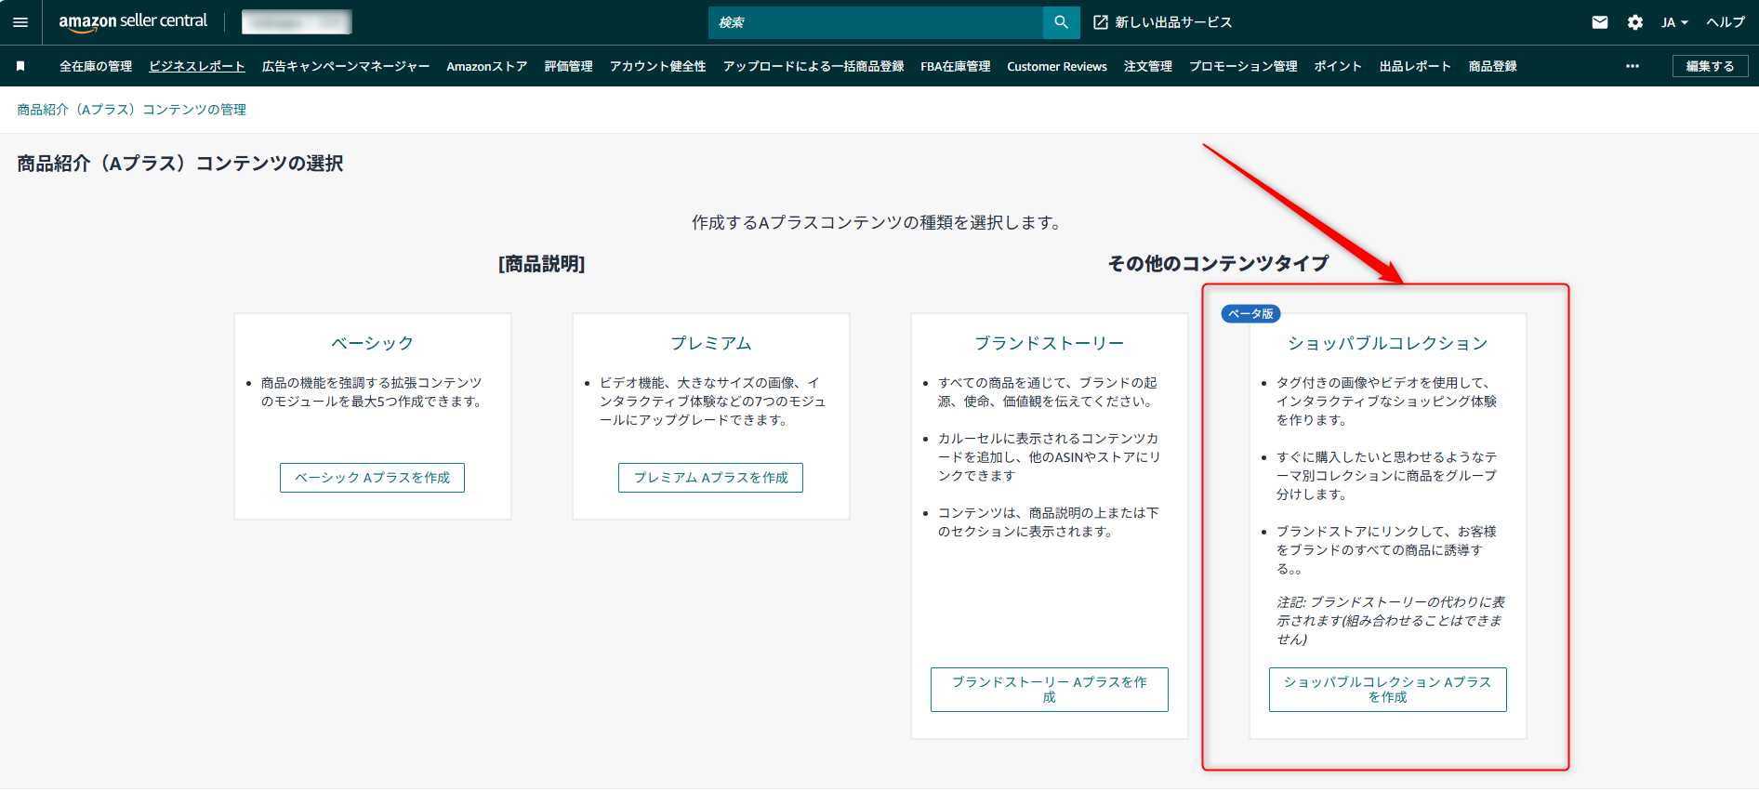Open the ヘルプ help link
The height and width of the screenshot is (791, 1759).
pyautogui.click(x=1726, y=22)
